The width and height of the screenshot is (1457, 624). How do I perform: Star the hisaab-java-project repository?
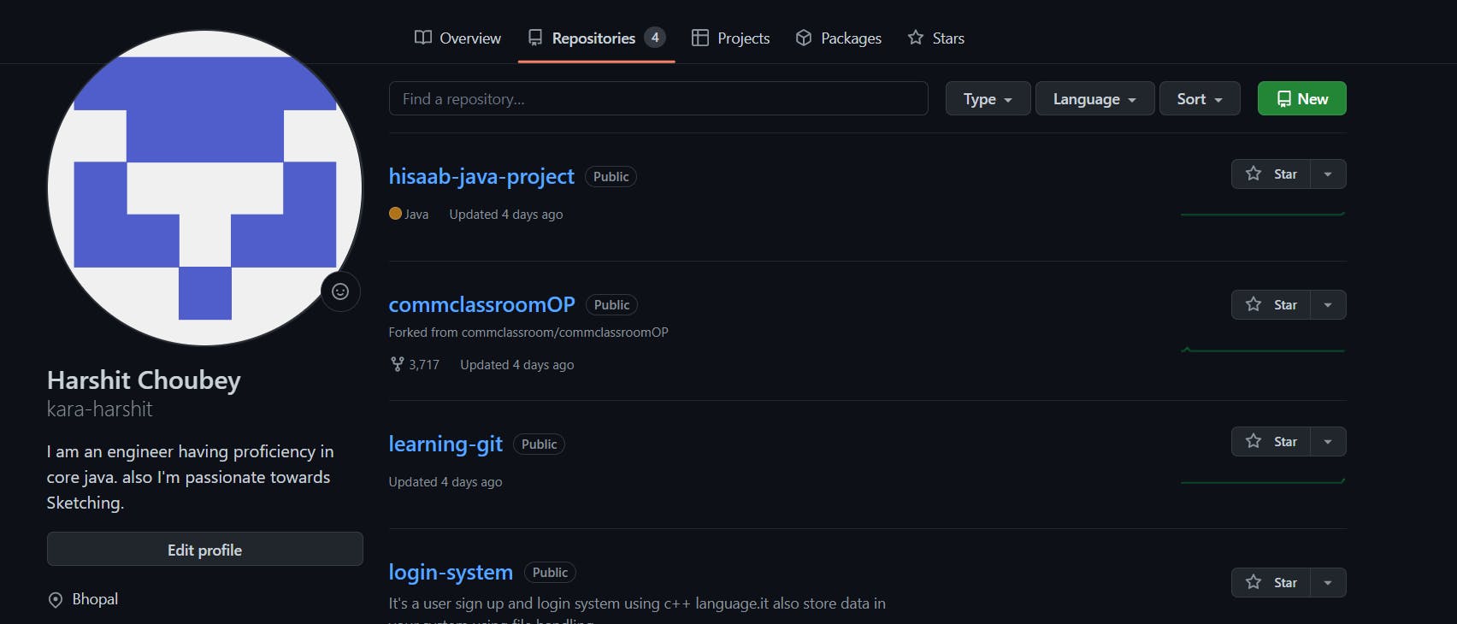1271,174
